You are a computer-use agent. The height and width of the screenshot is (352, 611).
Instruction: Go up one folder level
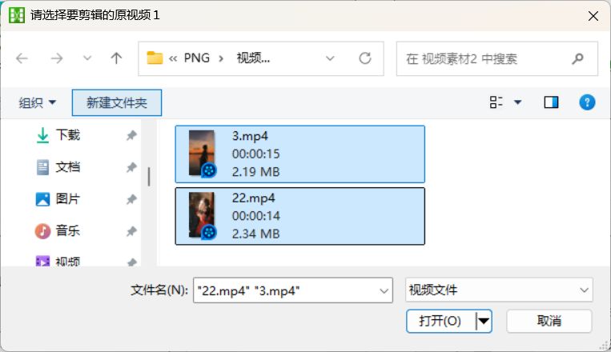(116, 58)
